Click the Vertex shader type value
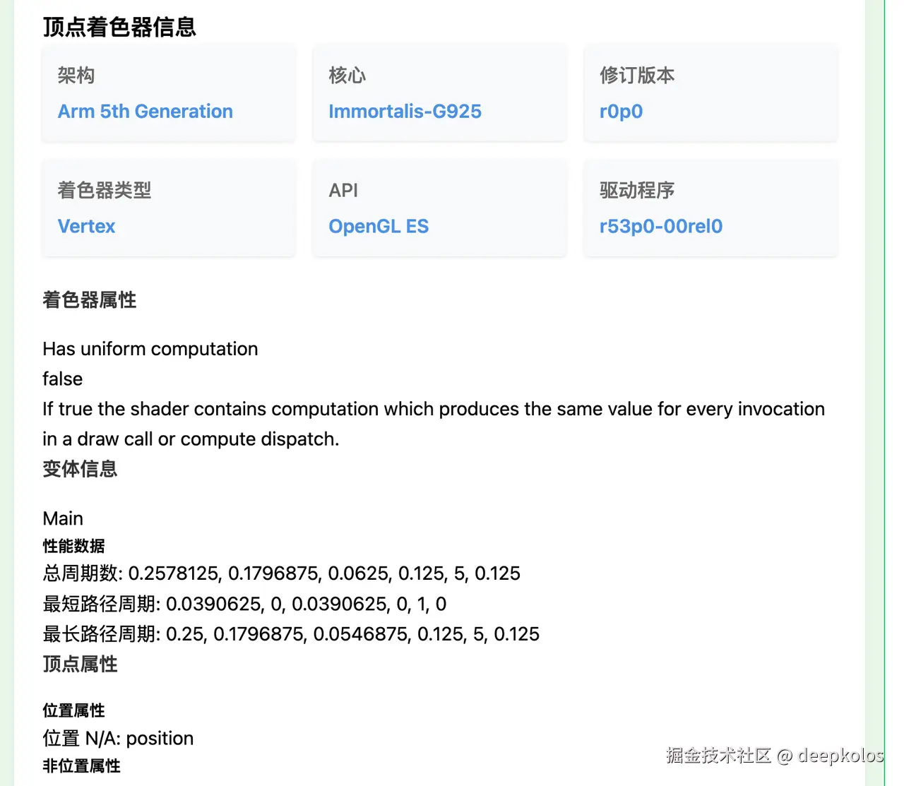 86,227
